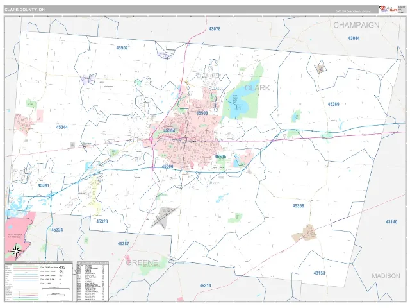410x308 pixels.
Task: Select ZIP code label 45504
Action: point(169,130)
